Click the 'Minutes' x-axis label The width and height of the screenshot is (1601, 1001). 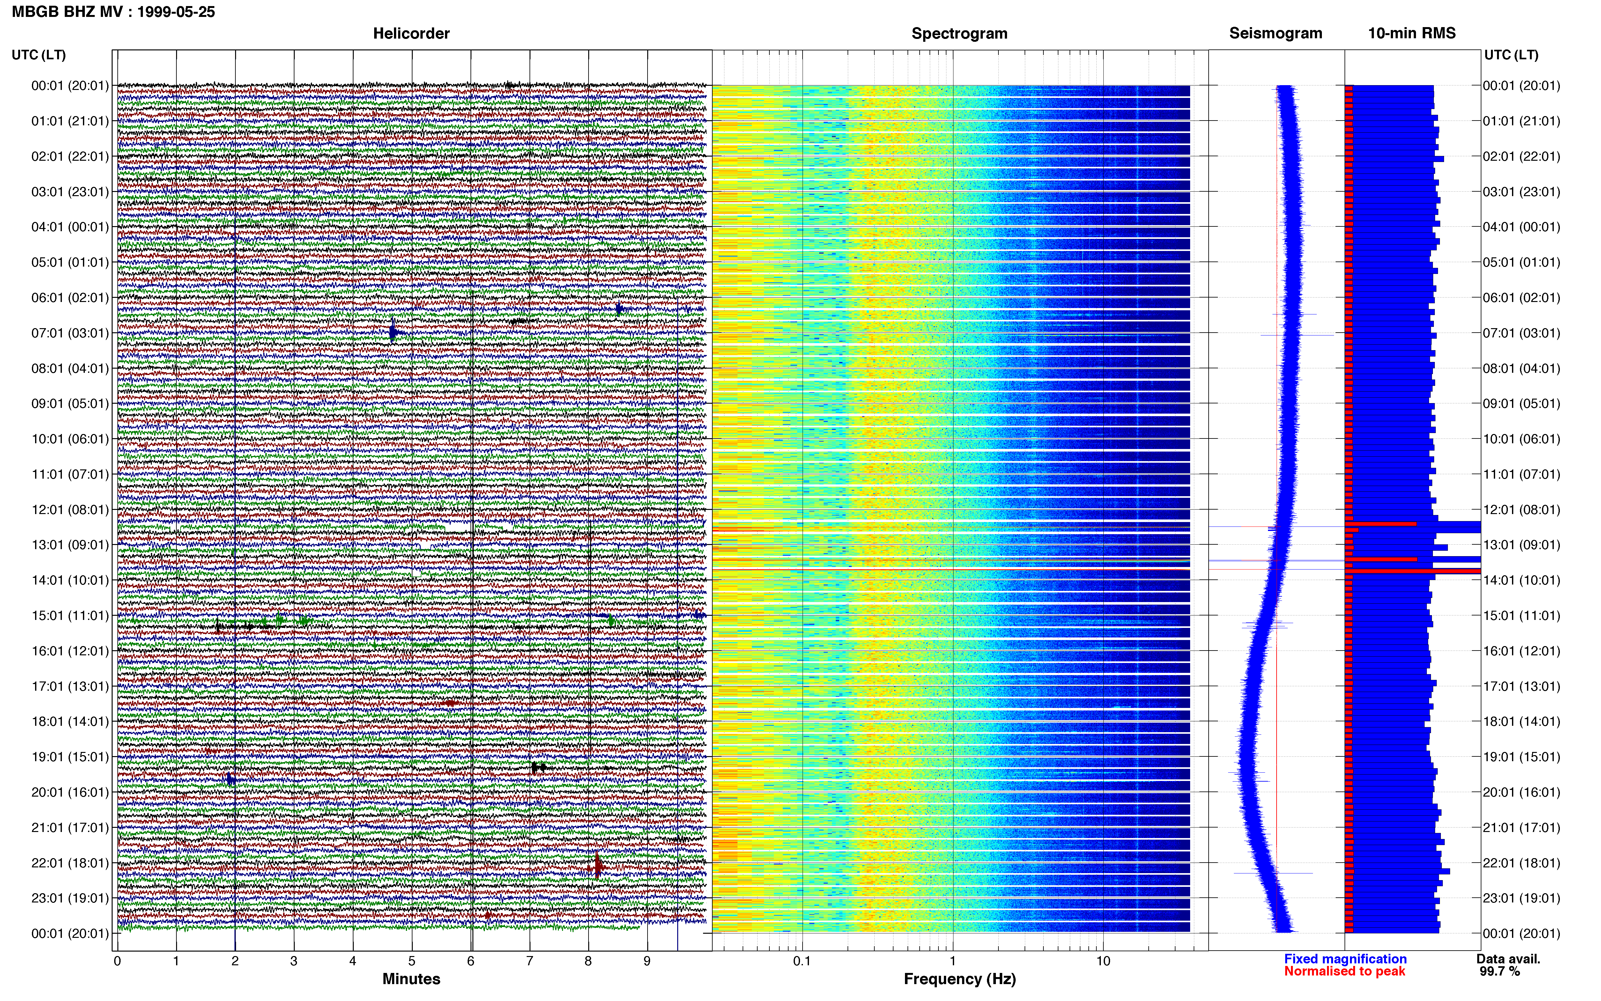point(411,979)
